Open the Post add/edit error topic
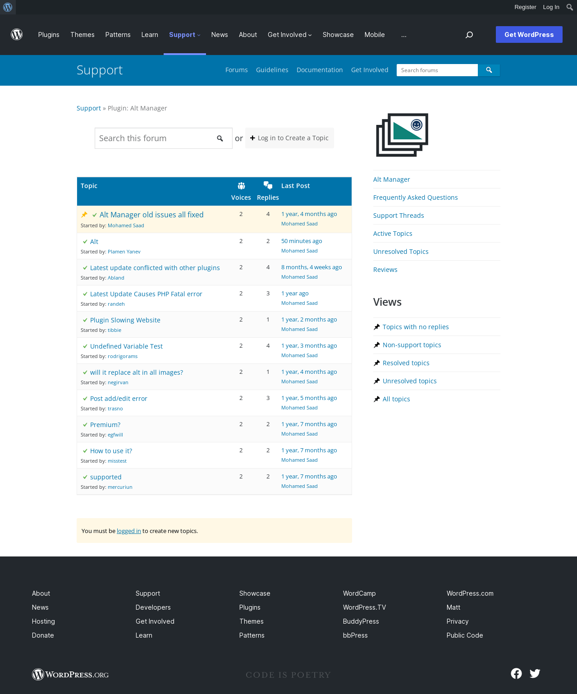The height and width of the screenshot is (694, 577). 119,399
